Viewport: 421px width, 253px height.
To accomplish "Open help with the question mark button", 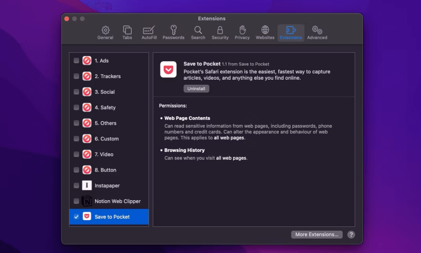I will coord(351,234).
